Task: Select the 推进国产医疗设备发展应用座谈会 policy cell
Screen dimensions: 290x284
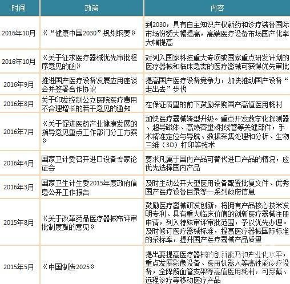Action: coord(91,84)
